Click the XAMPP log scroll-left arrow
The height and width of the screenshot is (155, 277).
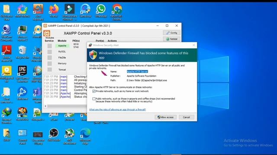click(45, 106)
